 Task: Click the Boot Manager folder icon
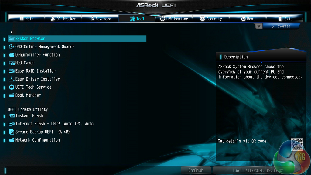[x=12, y=95]
